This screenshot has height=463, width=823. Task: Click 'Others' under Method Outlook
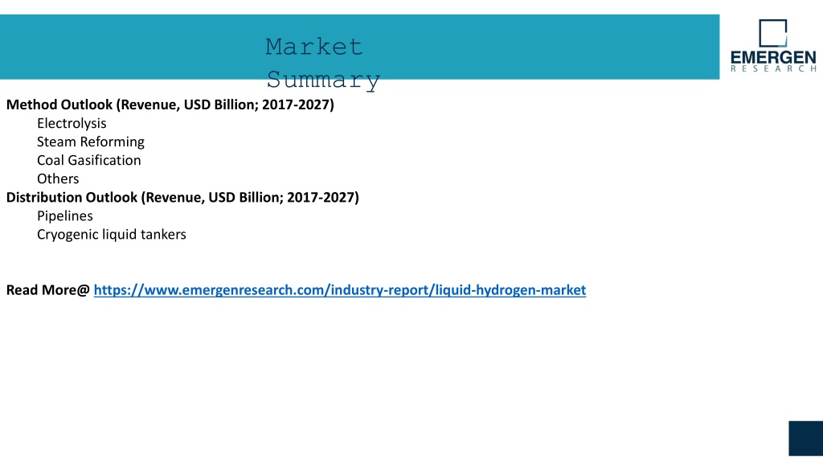tap(58, 179)
